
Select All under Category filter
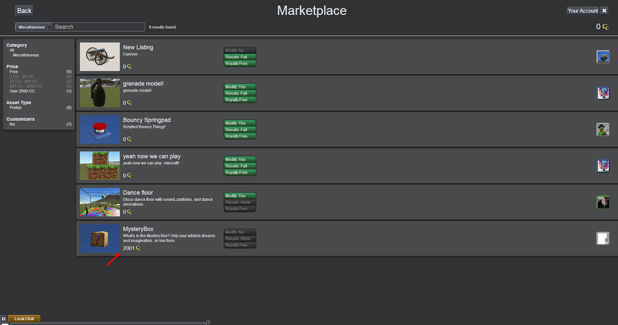pyautogui.click(x=12, y=50)
